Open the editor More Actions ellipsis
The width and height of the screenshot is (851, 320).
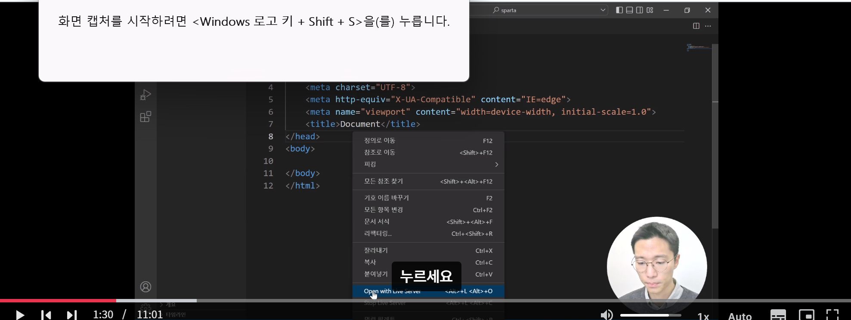click(708, 26)
